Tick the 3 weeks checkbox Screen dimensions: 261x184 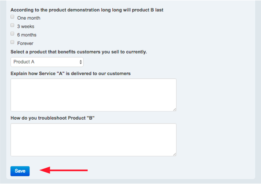[x=12, y=25]
